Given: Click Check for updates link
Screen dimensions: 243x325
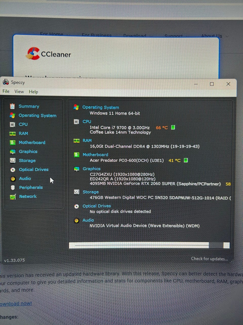Looking at the screenshot, I should coord(209,259).
